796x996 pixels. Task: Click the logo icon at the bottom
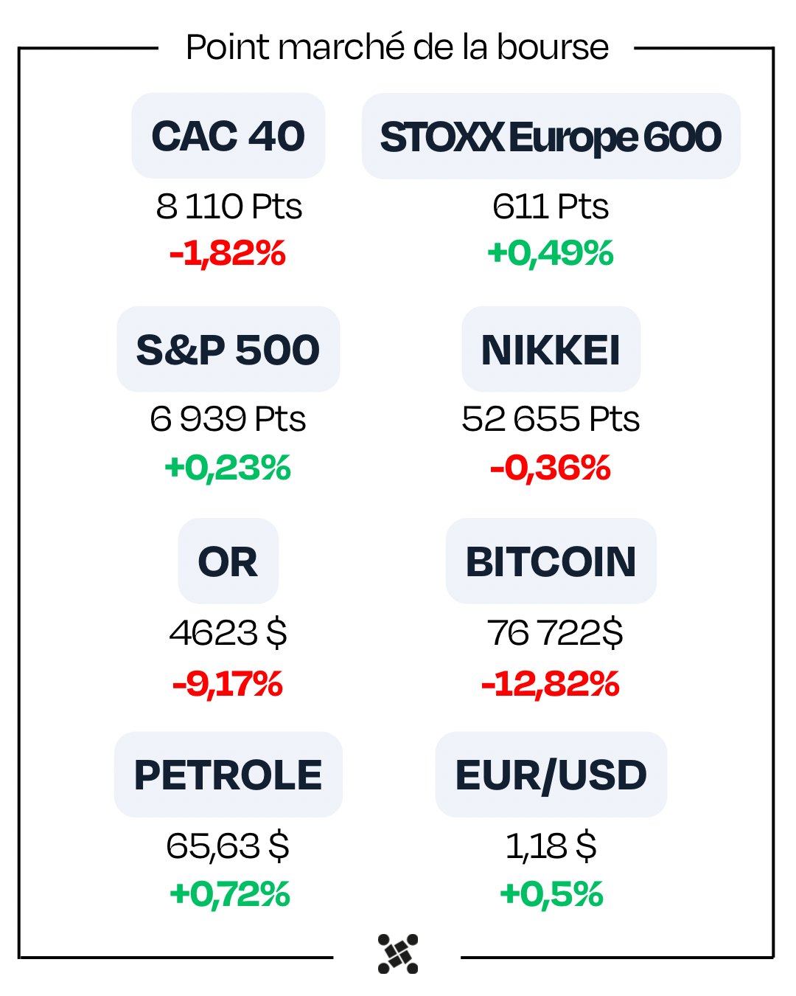398,954
